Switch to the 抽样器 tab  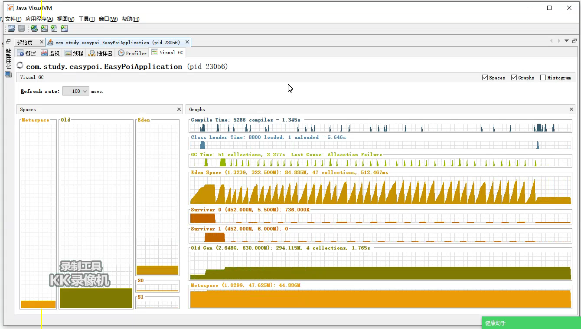(101, 53)
